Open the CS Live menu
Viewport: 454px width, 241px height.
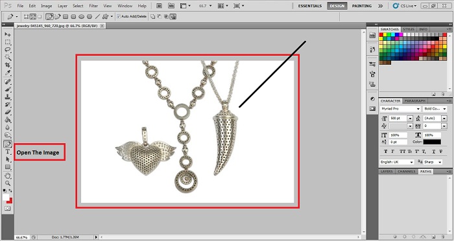pos(405,6)
